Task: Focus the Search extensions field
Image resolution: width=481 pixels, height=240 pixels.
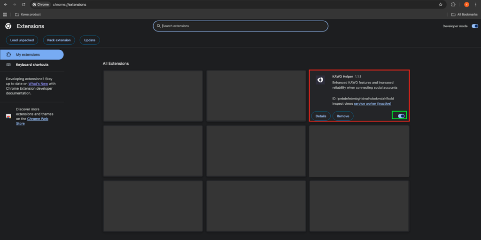Action: tap(240, 26)
